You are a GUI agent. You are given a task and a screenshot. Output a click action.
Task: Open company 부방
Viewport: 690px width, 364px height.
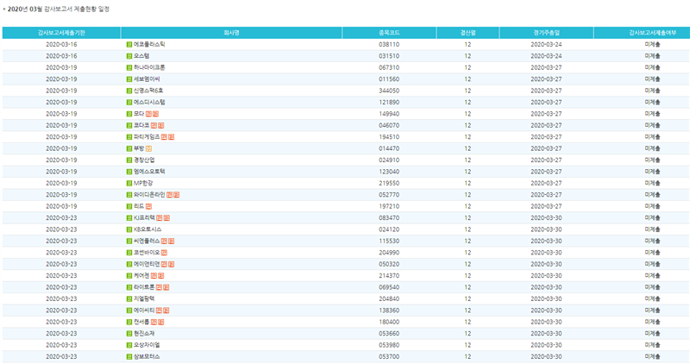[139, 148]
